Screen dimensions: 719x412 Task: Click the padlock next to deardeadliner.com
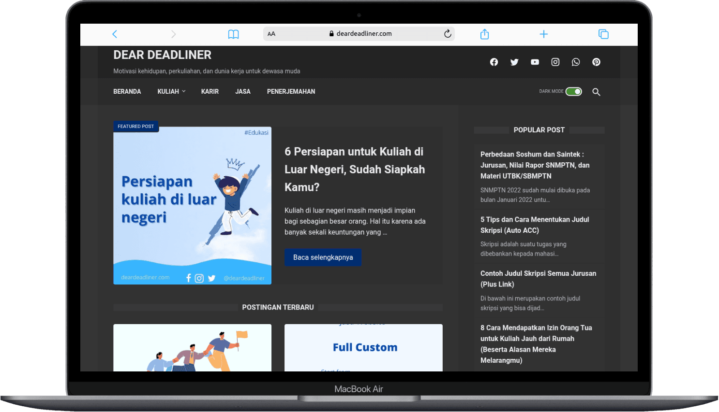(331, 33)
